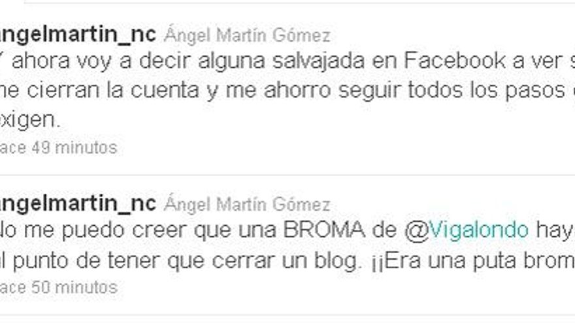
Task: Click Ángel Martín Gómez name in second tweet
Action: pos(247,204)
